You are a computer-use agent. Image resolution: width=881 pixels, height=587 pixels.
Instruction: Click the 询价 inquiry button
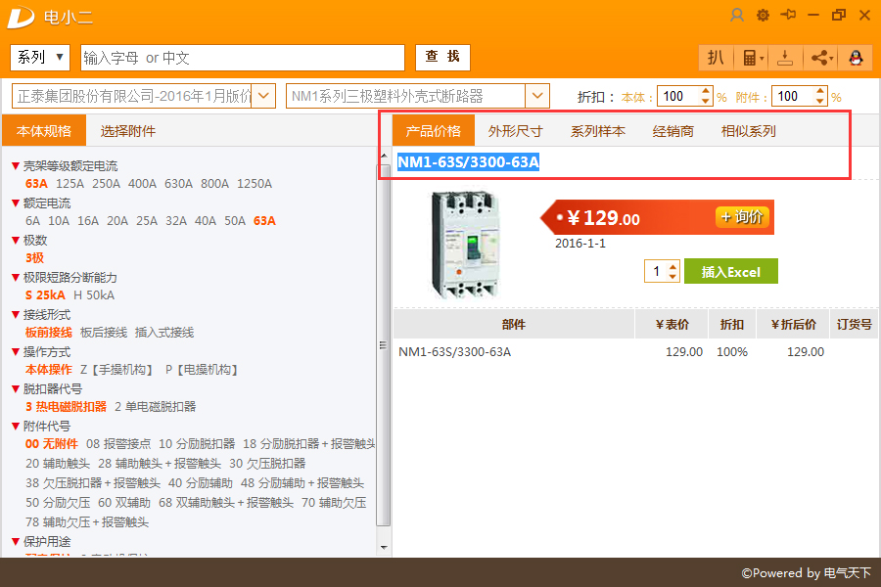[743, 217]
